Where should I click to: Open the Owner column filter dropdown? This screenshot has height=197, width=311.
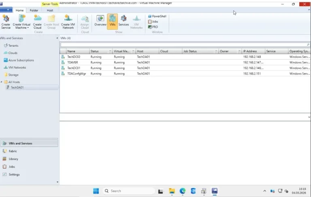pyautogui.click(x=239, y=51)
